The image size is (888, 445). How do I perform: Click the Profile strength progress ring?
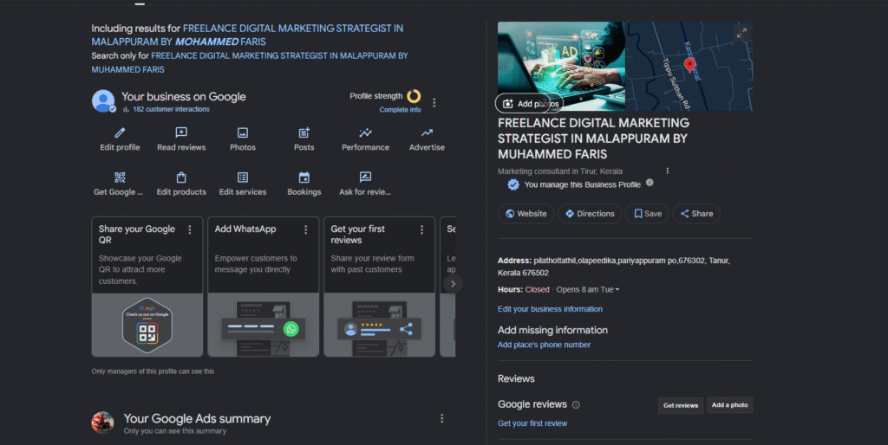point(414,96)
